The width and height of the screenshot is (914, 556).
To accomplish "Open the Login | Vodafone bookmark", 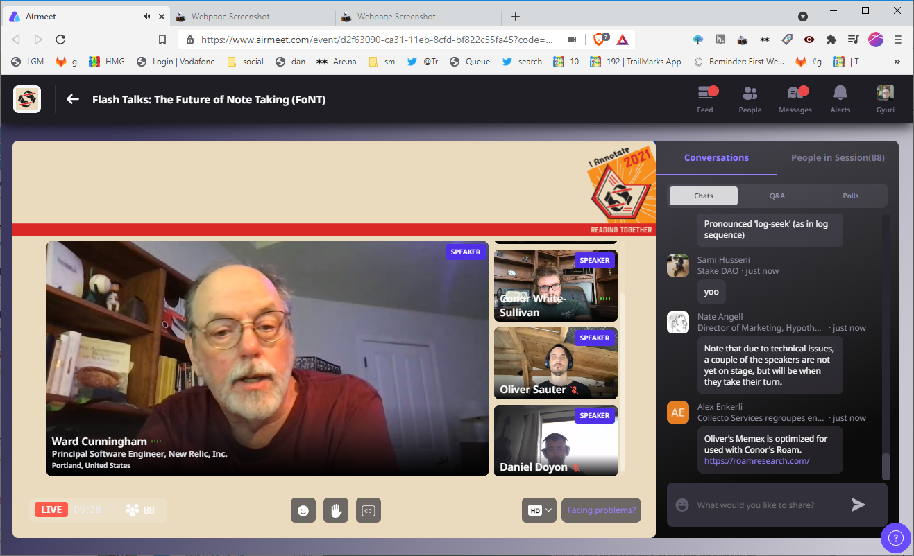I will (176, 62).
